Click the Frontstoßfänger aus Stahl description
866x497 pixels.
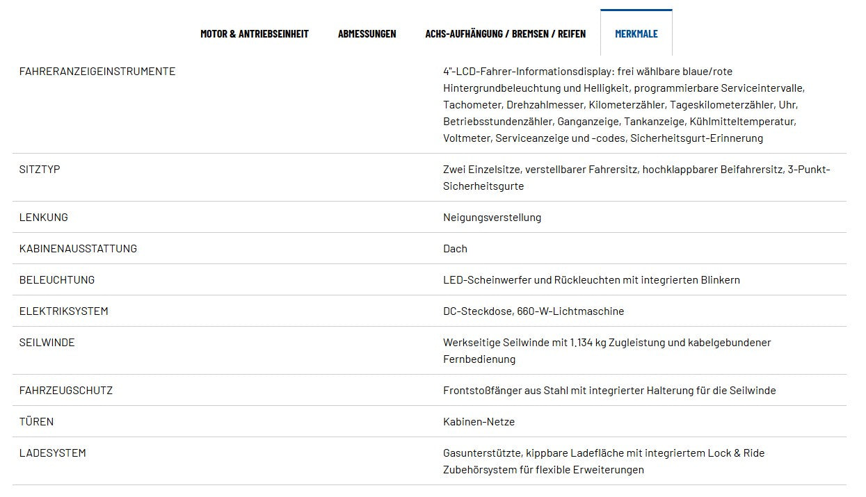pyautogui.click(x=609, y=391)
